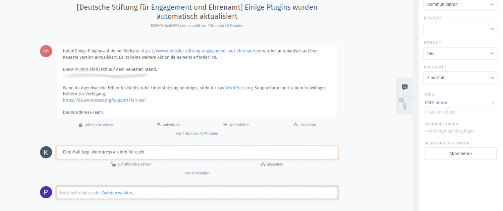Forward the email via weiterleiten
The height and width of the screenshot is (211, 503).
pyautogui.click(x=236, y=125)
